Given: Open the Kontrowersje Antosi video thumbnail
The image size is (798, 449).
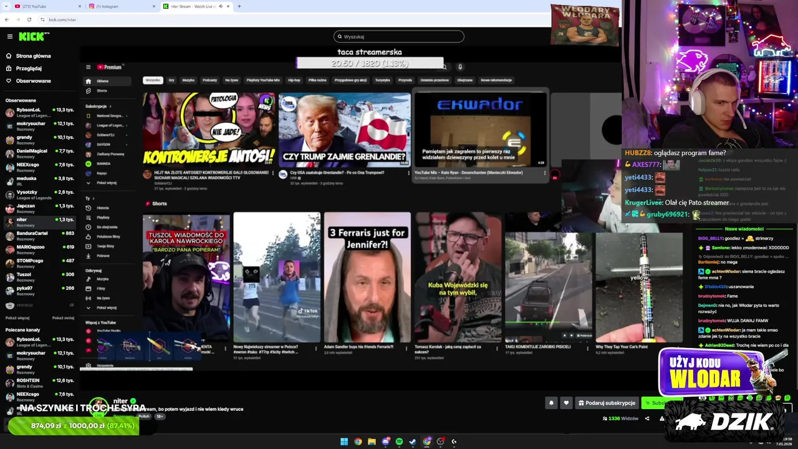Looking at the screenshot, I should (209, 129).
